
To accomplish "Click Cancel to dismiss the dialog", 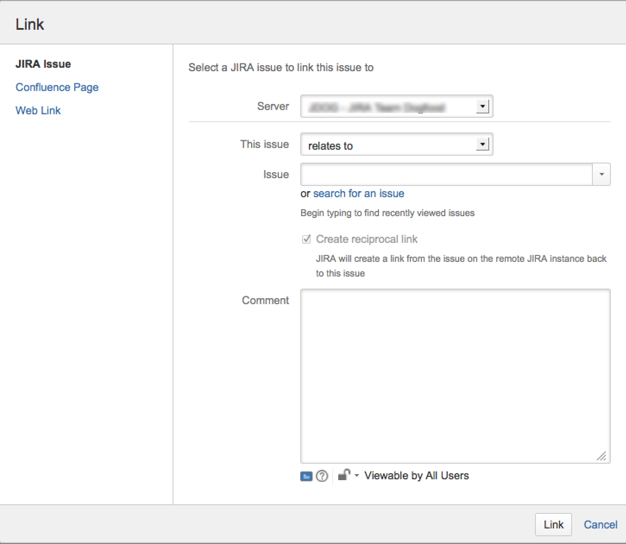I will pos(600,525).
